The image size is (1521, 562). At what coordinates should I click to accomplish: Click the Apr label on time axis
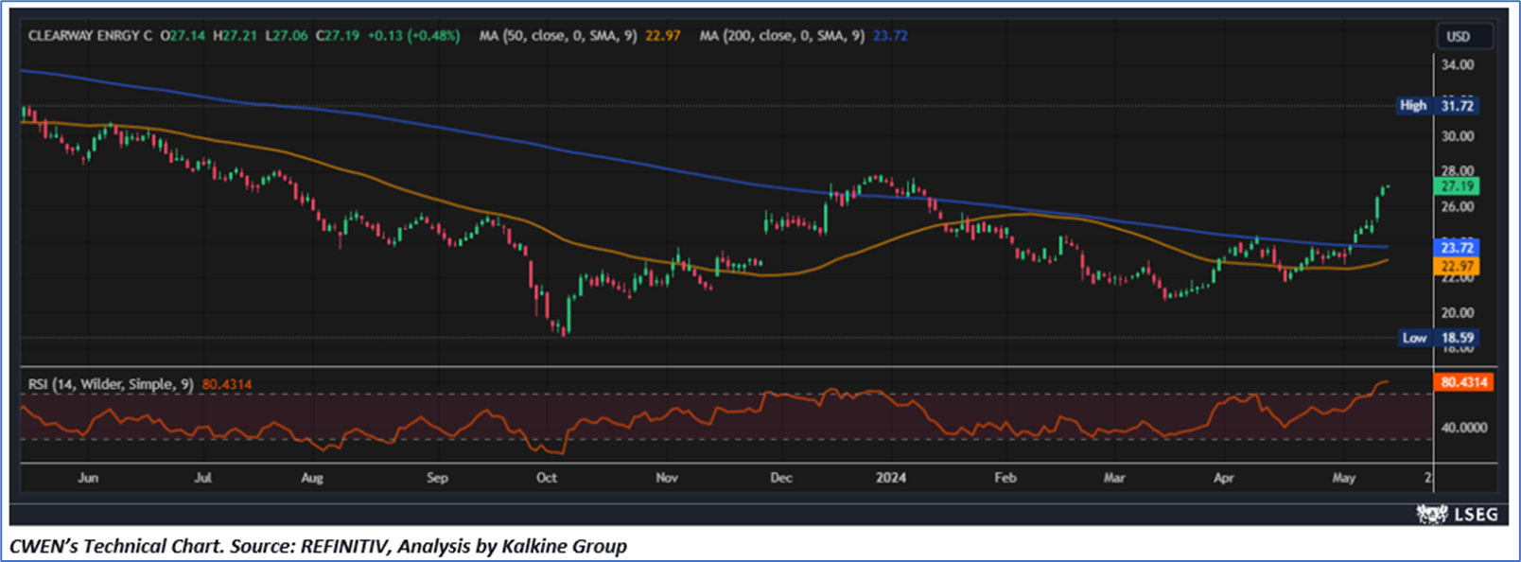tap(1224, 478)
